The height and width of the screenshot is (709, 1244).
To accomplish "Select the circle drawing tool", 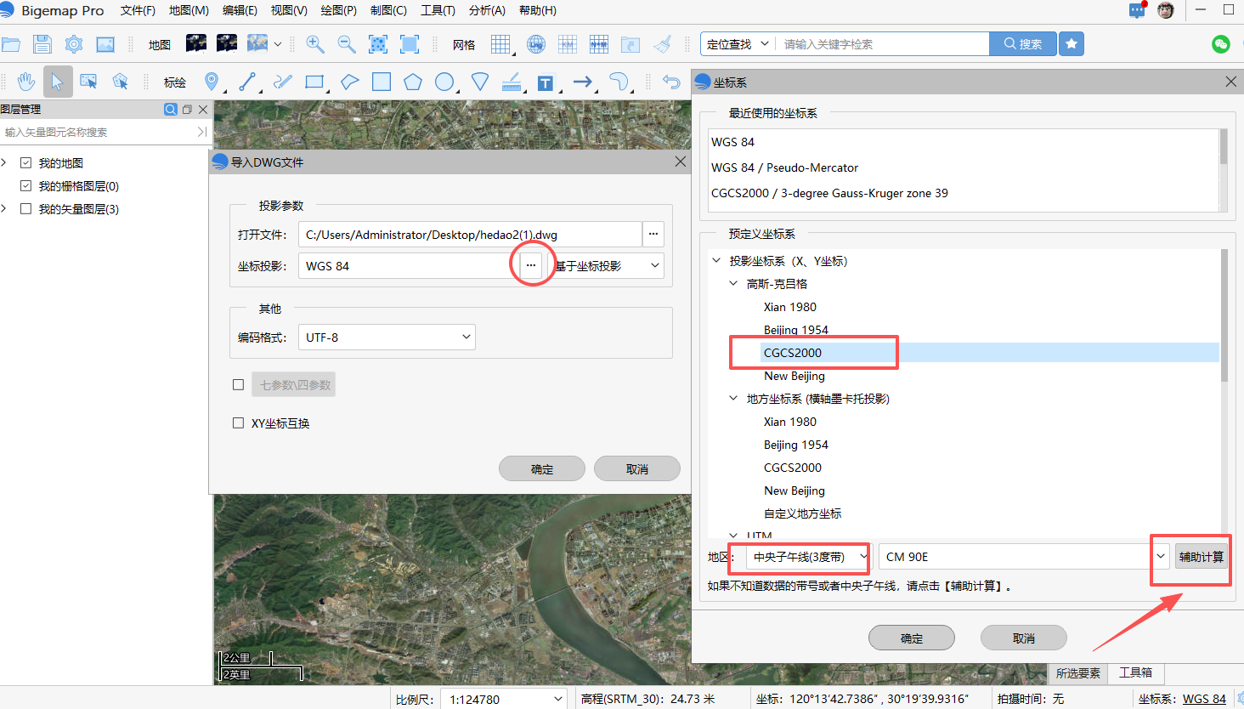I will coord(444,82).
